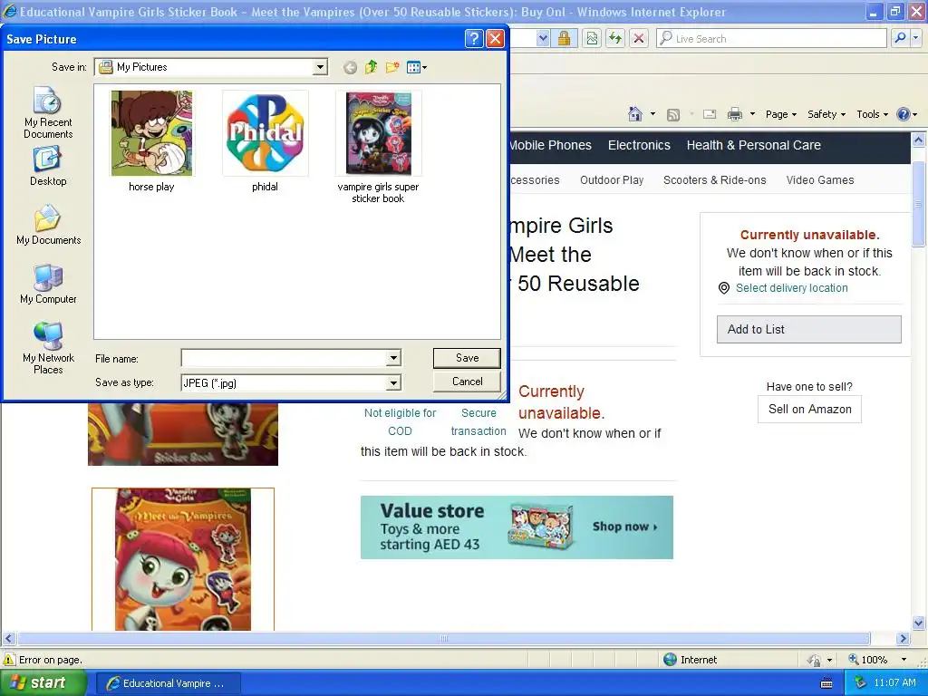Click the Secure transaction link
The height and width of the screenshot is (696, 928).
point(478,422)
